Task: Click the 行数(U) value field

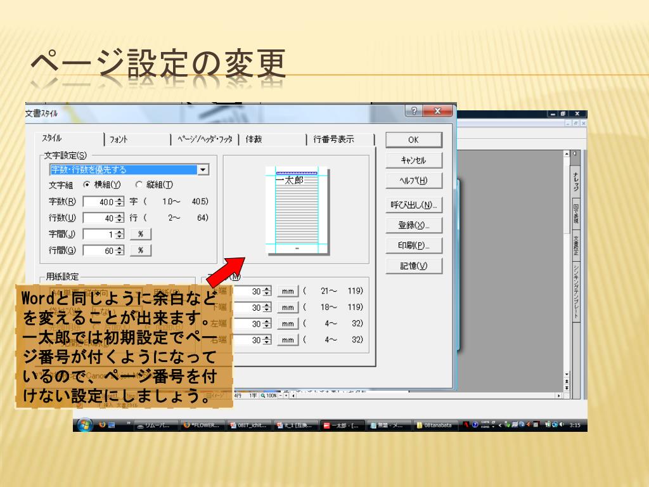Action: point(99,218)
